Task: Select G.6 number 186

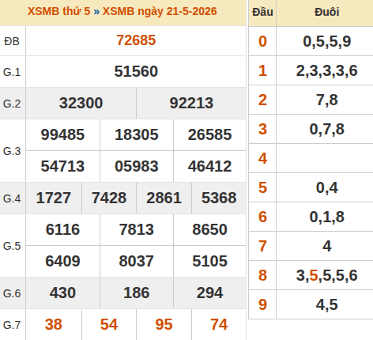Action: click(x=137, y=293)
